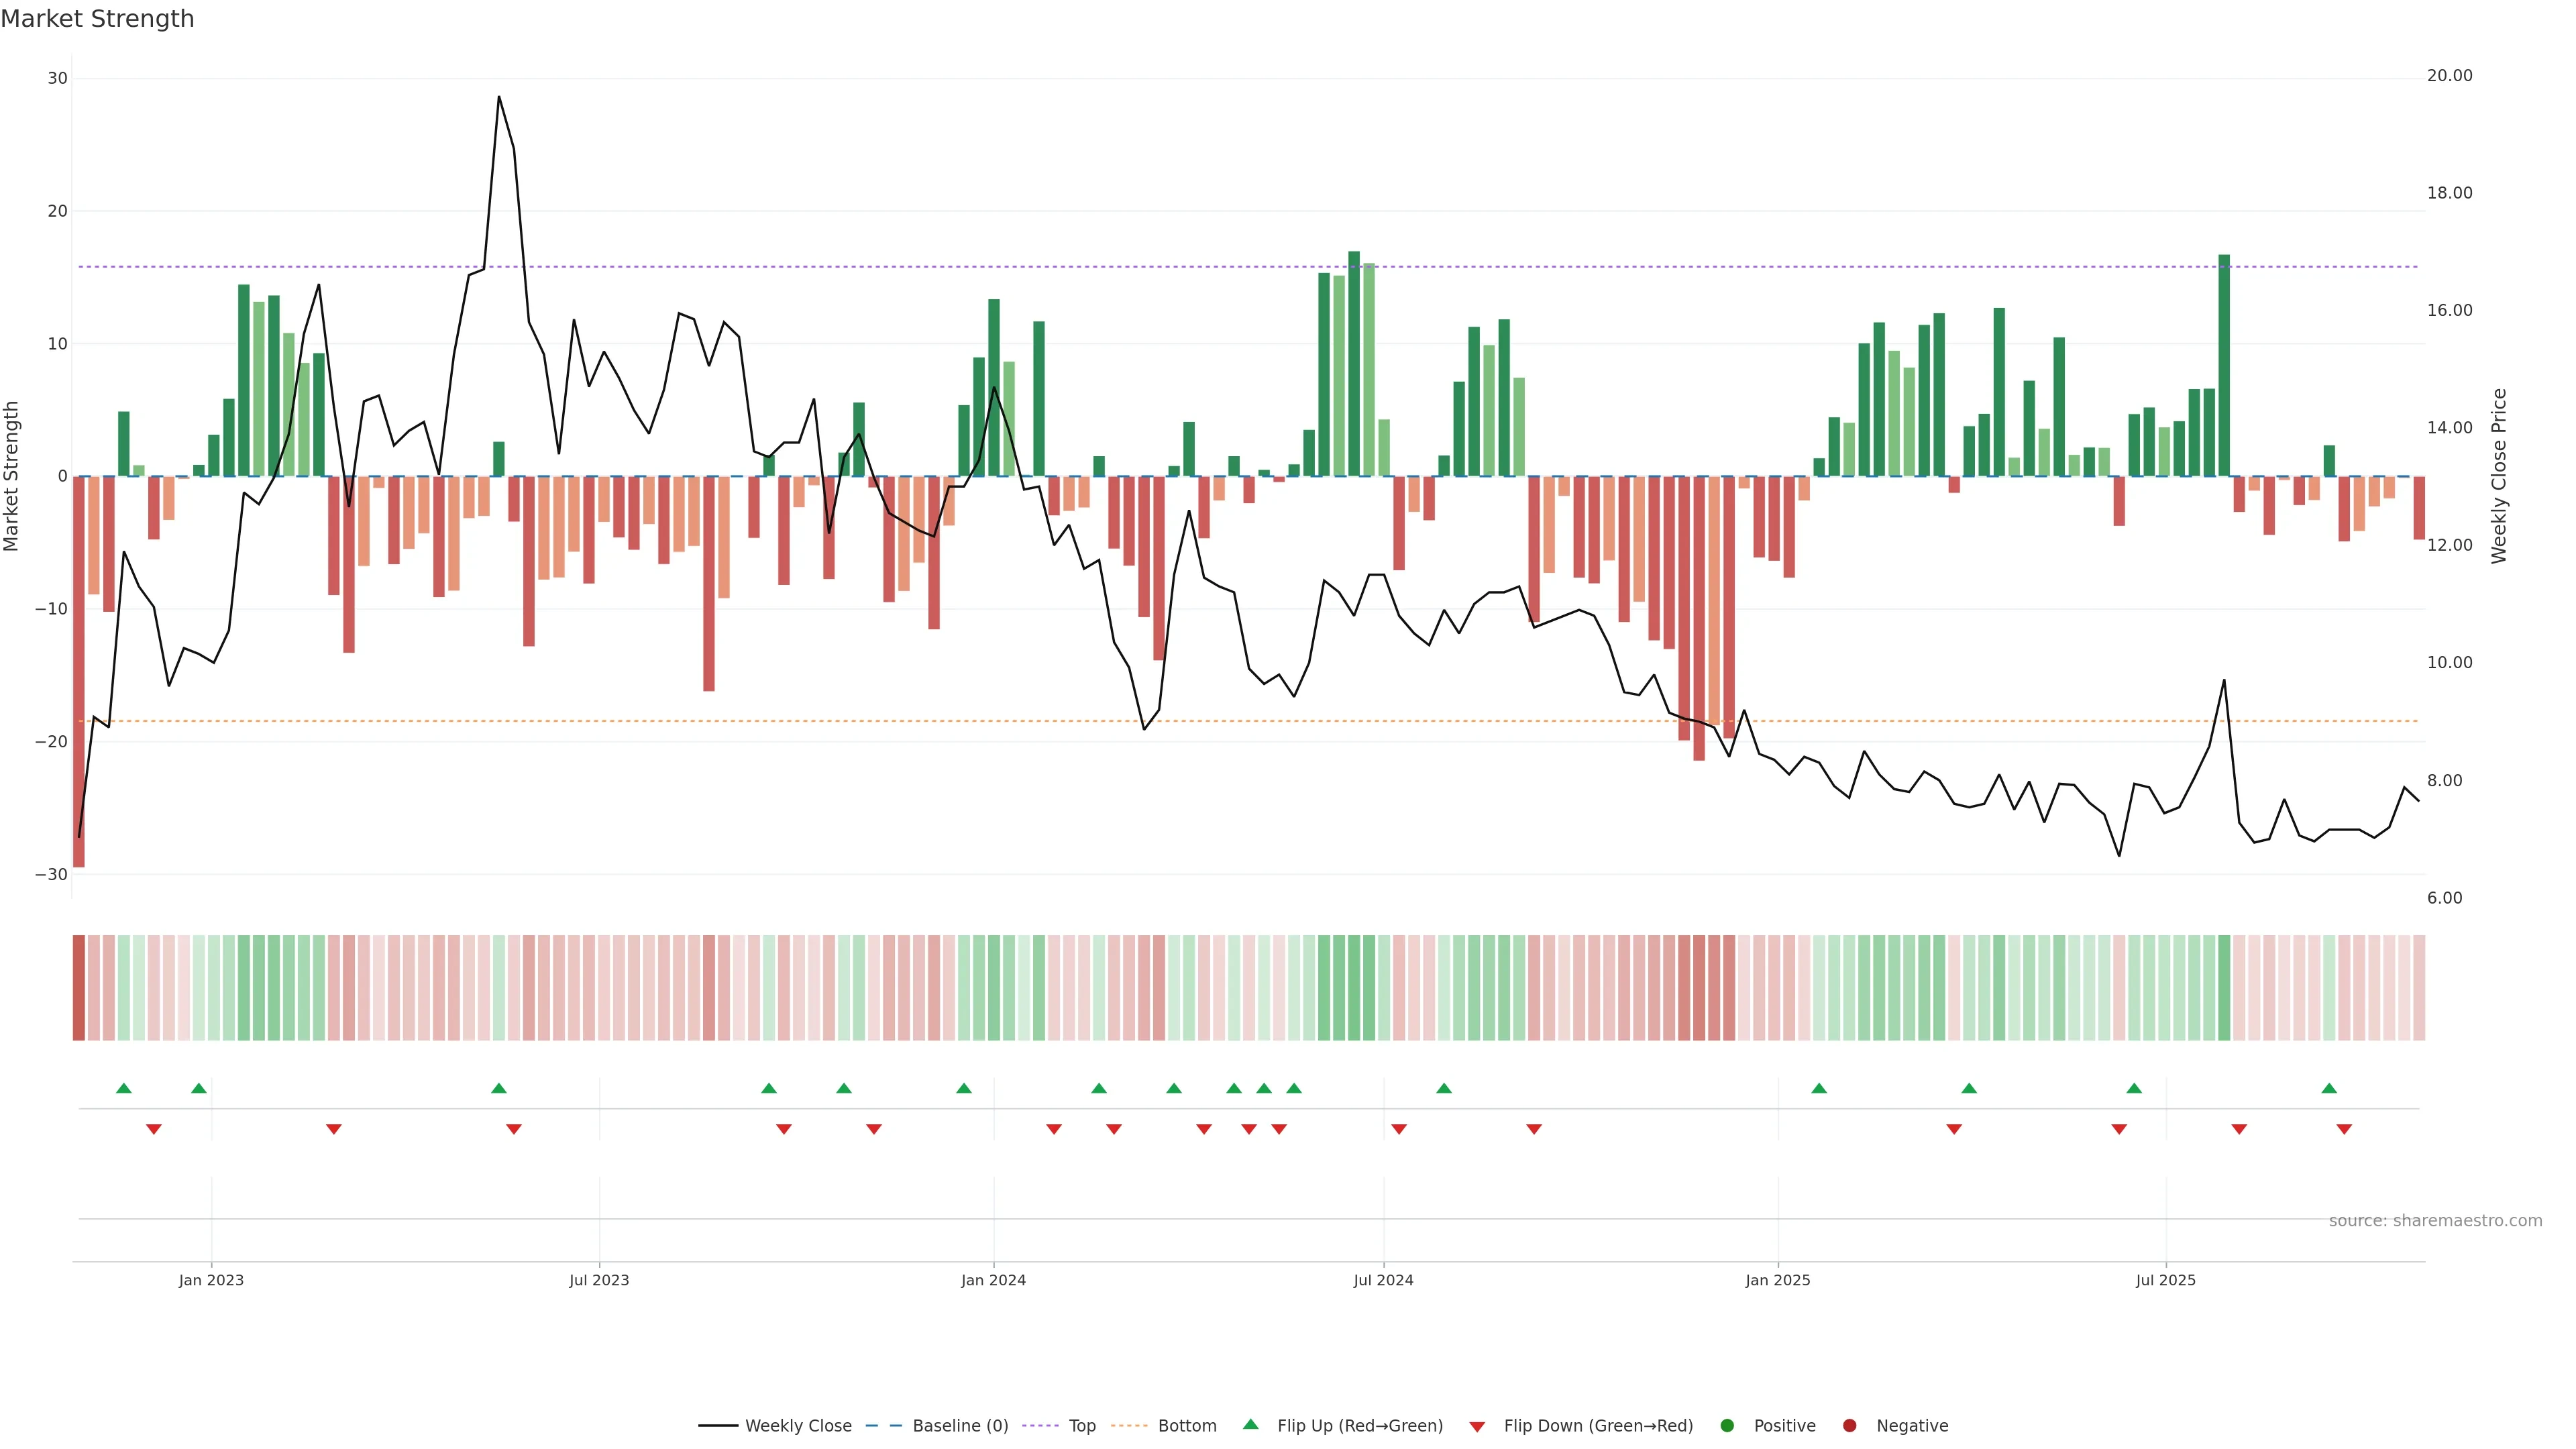The image size is (2576, 1449).
Task: Click Jul 2025 x-axis label
Action: coord(2165,1280)
